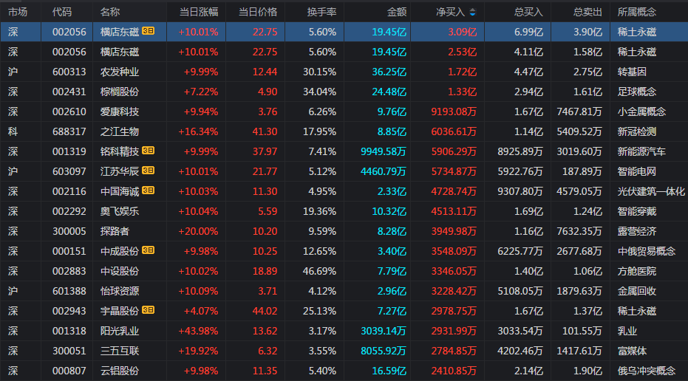Open stock 怡球资源 by its name

120,291
